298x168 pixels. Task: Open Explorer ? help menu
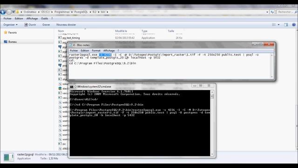pos(52,19)
